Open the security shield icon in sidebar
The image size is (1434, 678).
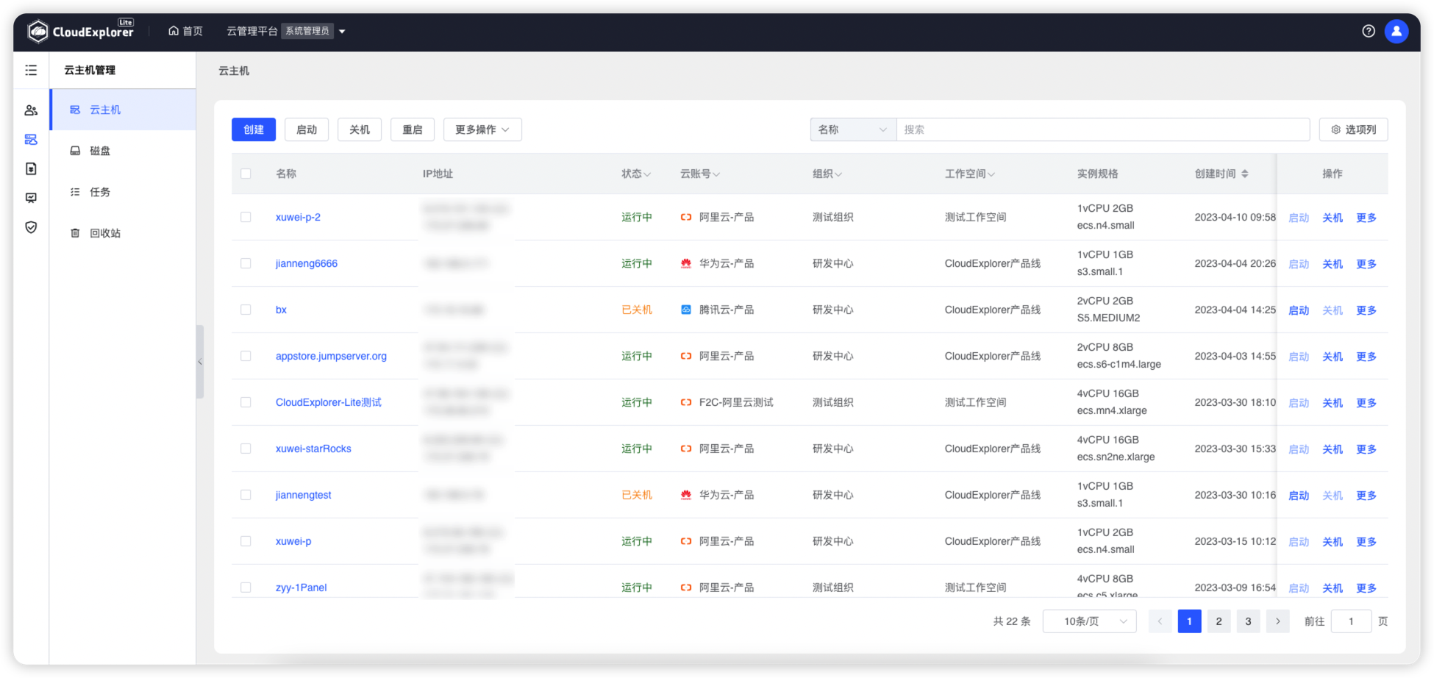coord(31,227)
